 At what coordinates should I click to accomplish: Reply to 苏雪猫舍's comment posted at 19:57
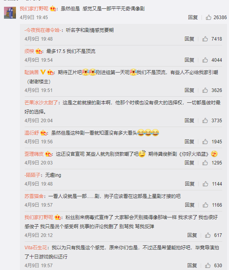(190, 205)
